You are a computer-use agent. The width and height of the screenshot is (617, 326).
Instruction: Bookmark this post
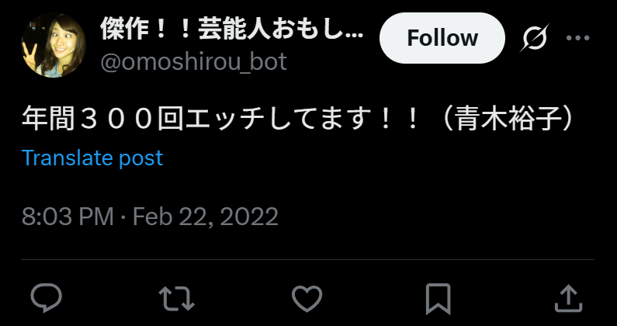(438, 299)
